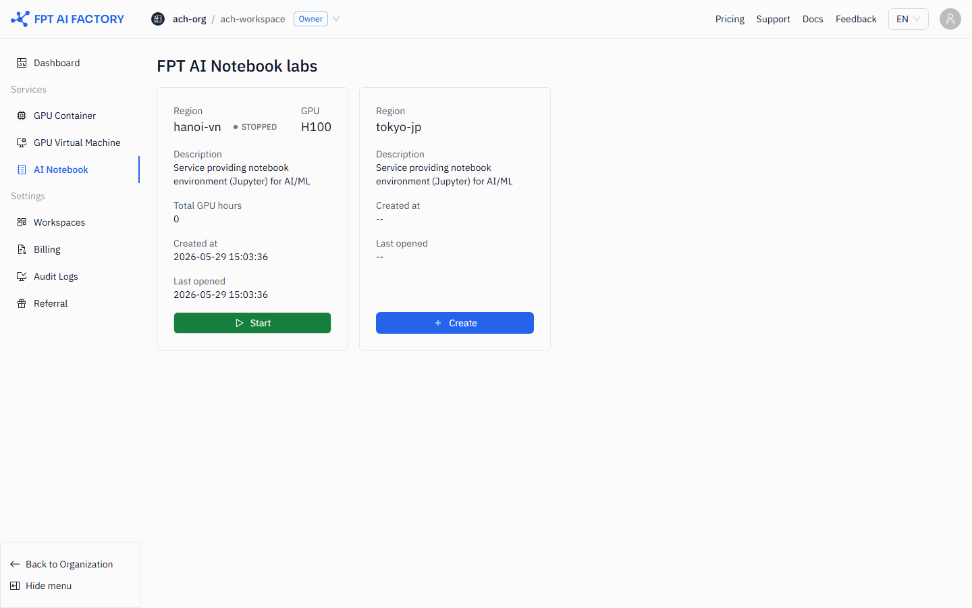The width and height of the screenshot is (972, 608).
Task: Click the Referral gift icon
Action: [22, 303]
